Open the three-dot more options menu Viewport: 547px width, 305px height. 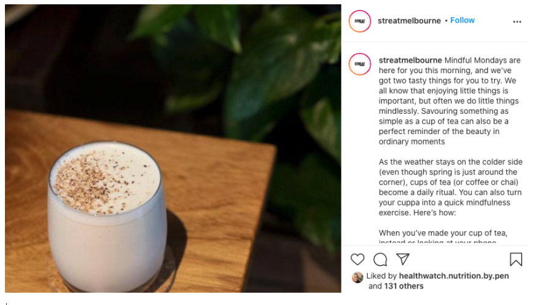(x=517, y=22)
